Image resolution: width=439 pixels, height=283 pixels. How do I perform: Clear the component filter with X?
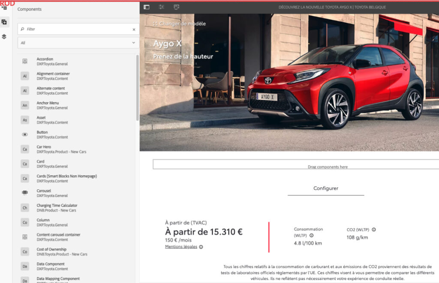click(x=134, y=29)
